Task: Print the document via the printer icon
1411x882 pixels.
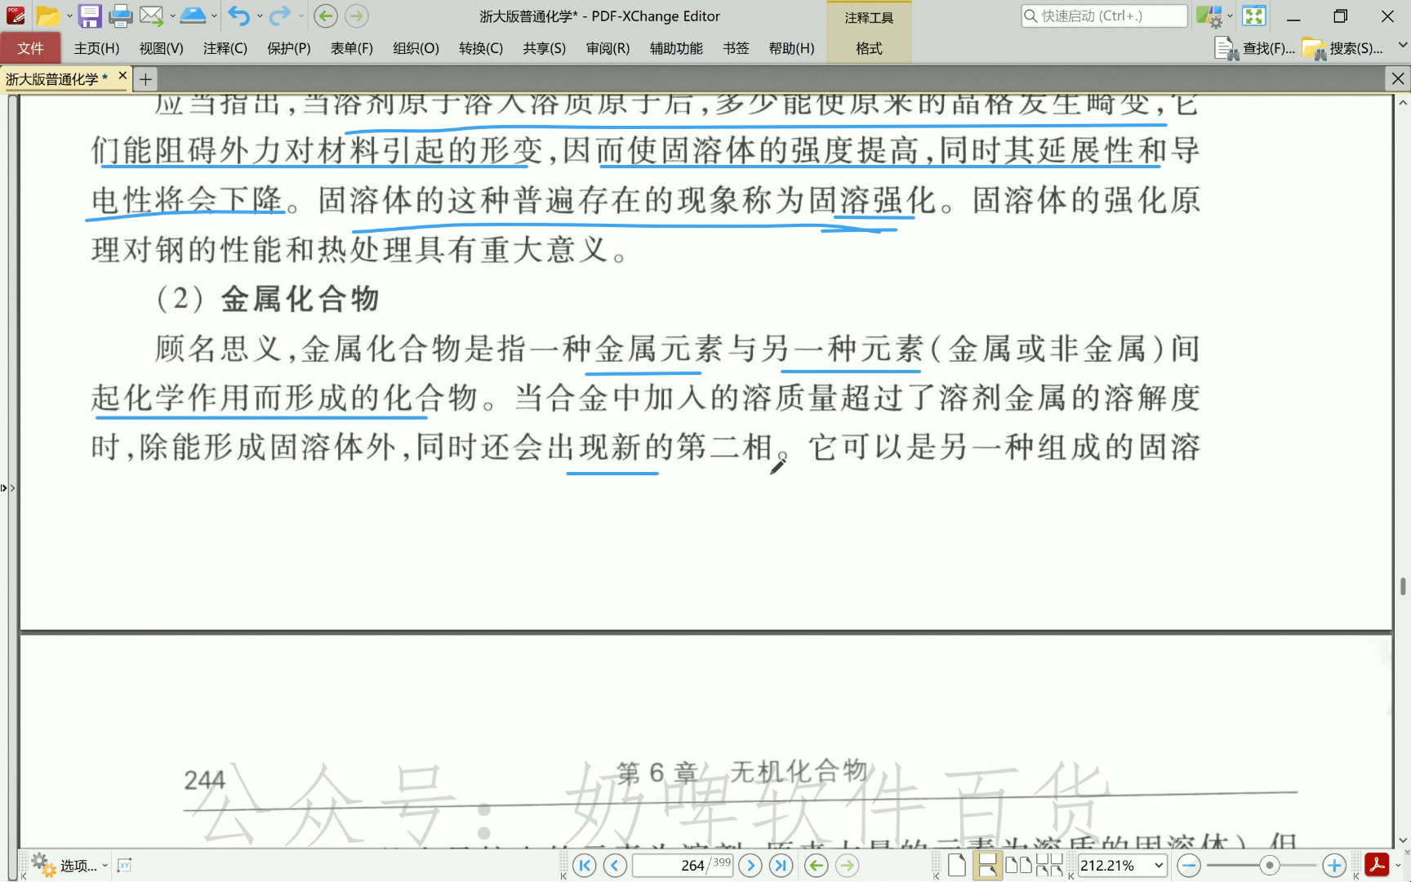Action: click(120, 16)
